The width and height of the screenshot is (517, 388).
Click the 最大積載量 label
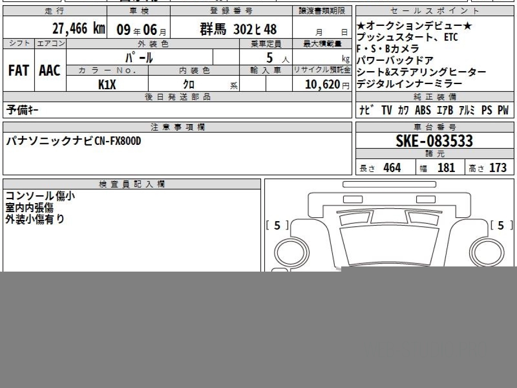click(322, 43)
